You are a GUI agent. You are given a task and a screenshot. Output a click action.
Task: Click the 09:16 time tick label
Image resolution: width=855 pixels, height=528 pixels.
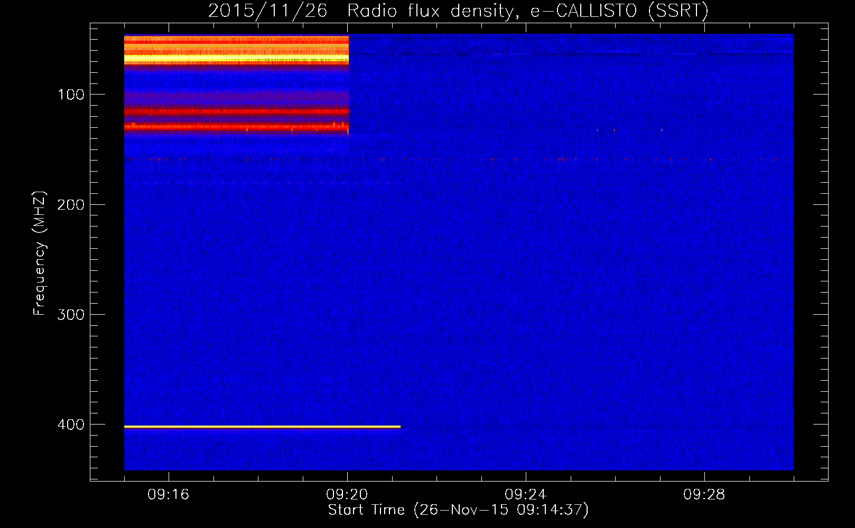pyautogui.click(x=169, y=494)
